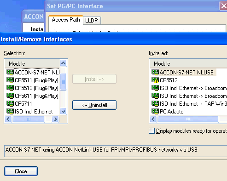The height and width of the screenshot is (181, 227).
Task: Select ISO Ind. Ethernet -> TAP-Win entry
Action: tap(193, 104)
